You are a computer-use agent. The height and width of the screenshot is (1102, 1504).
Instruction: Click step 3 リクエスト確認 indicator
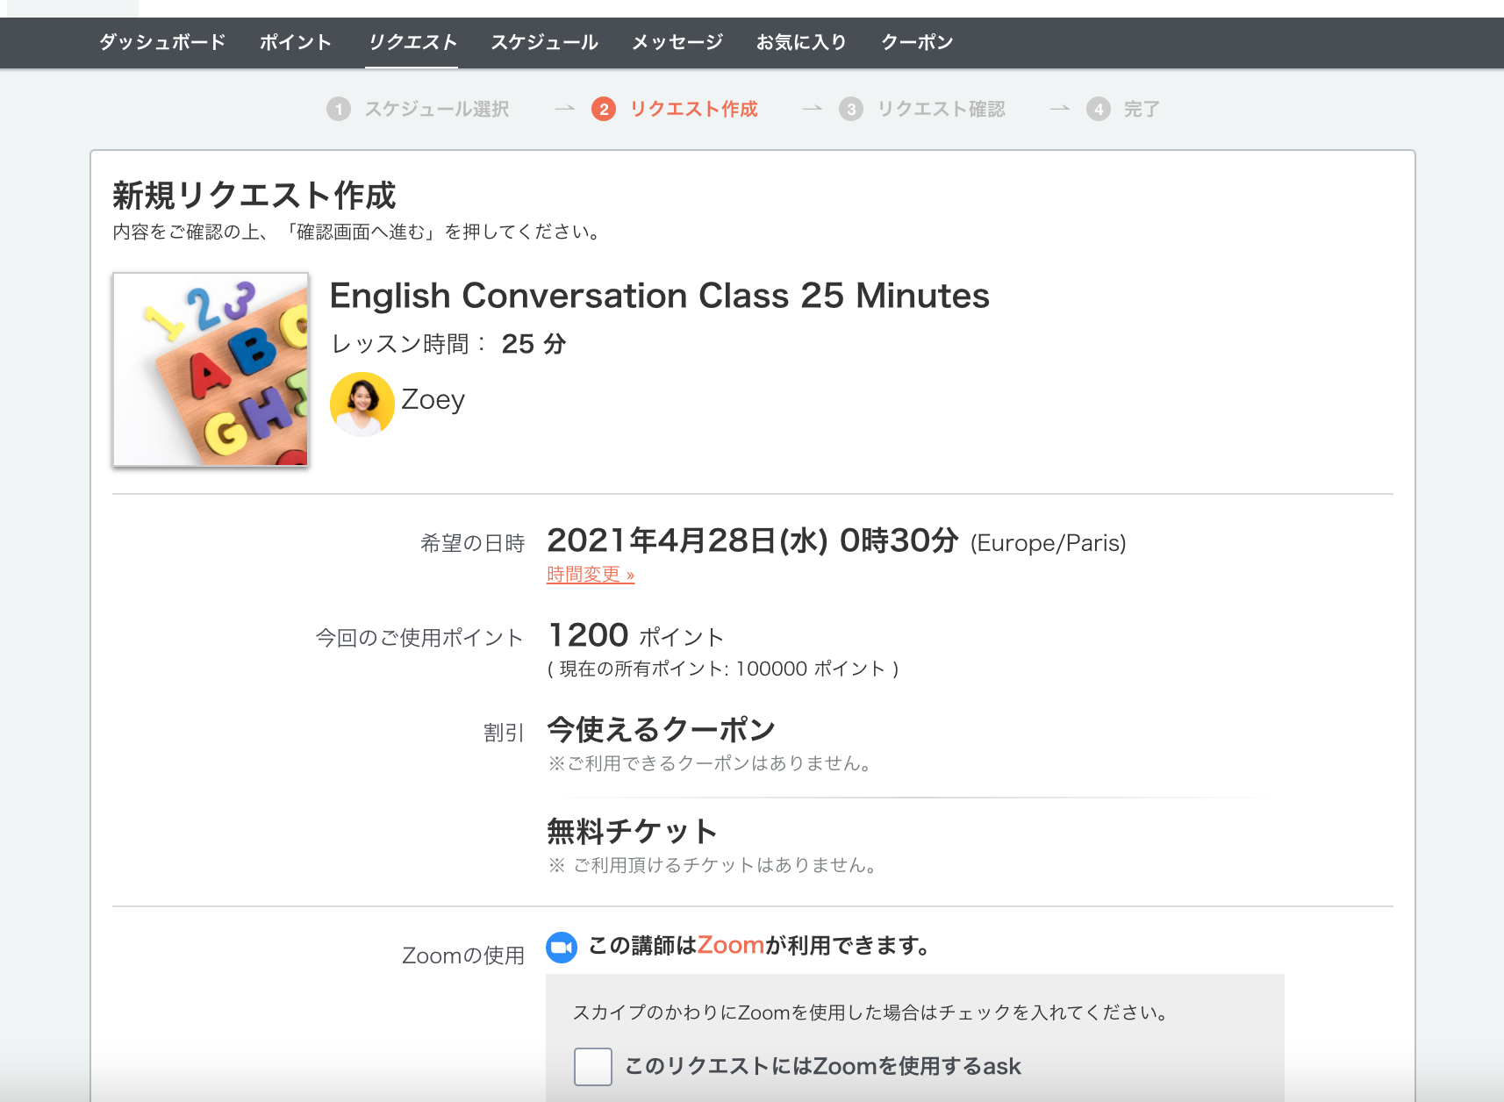(922, 109)
